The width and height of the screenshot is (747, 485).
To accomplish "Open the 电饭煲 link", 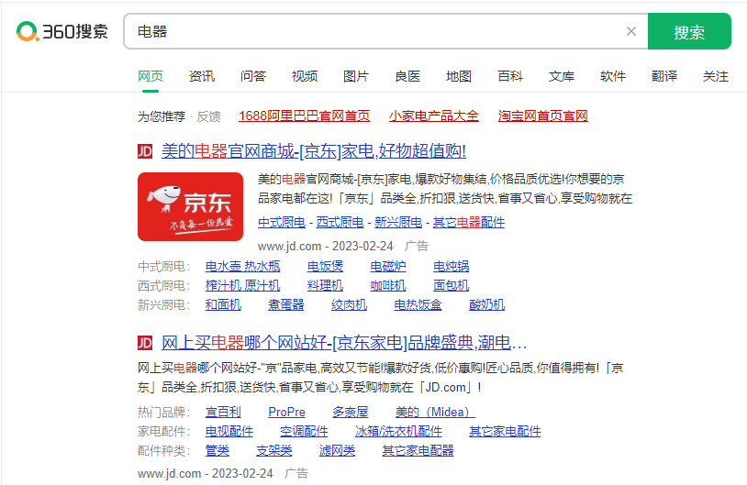I will pyautogui.click(x=326, y=266).
